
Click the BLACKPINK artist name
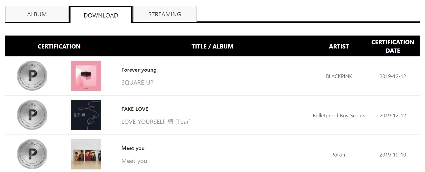coord(339,76)
